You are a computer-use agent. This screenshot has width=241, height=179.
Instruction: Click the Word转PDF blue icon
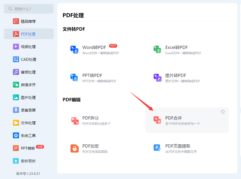[x=74, y=49]
